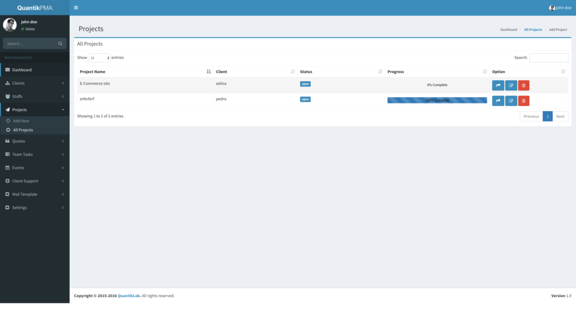Open the QuantikLab footer link

[129, 296]
